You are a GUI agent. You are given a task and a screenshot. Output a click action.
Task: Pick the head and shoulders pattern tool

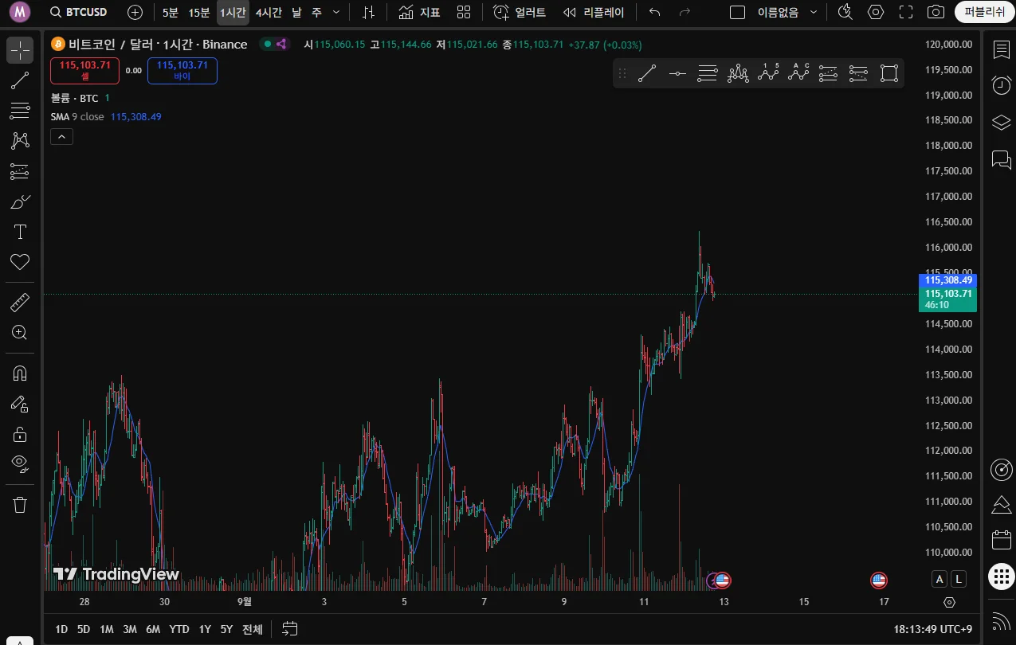click(x=738, y=74)
